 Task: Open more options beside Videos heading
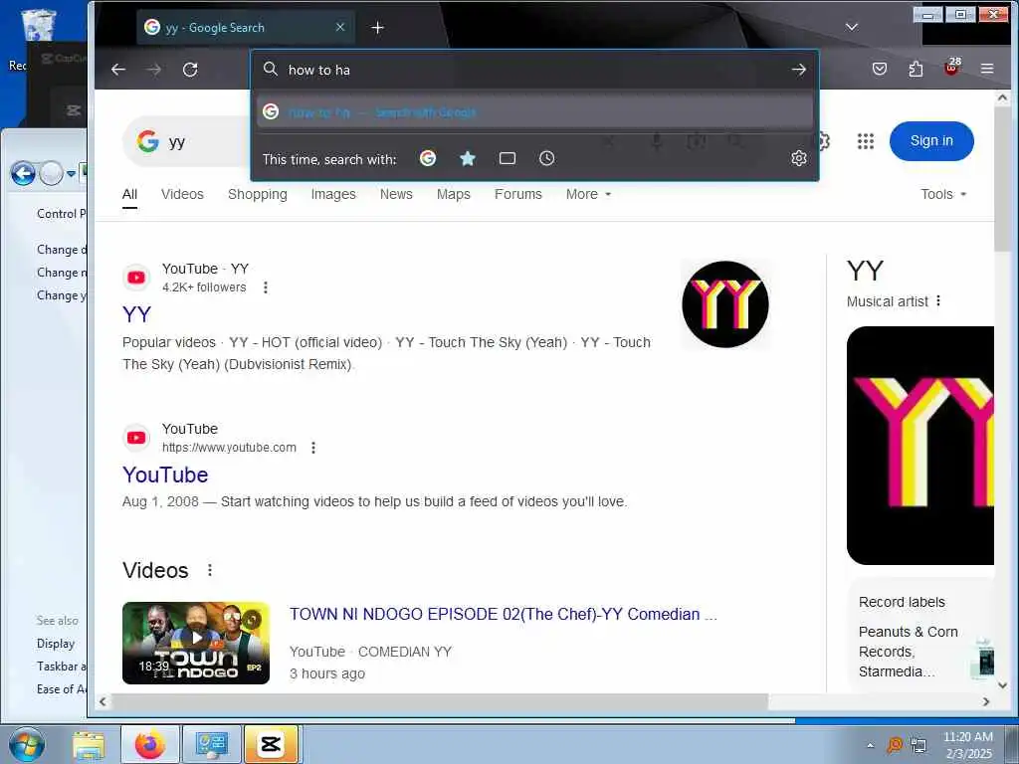(x=209, y=570)
